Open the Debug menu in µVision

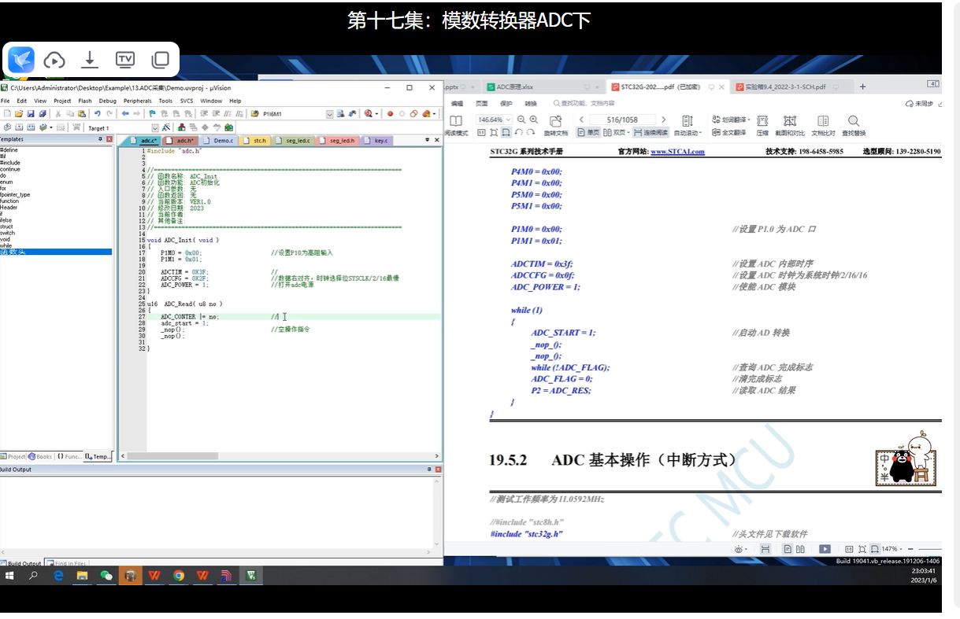point(107,101)
